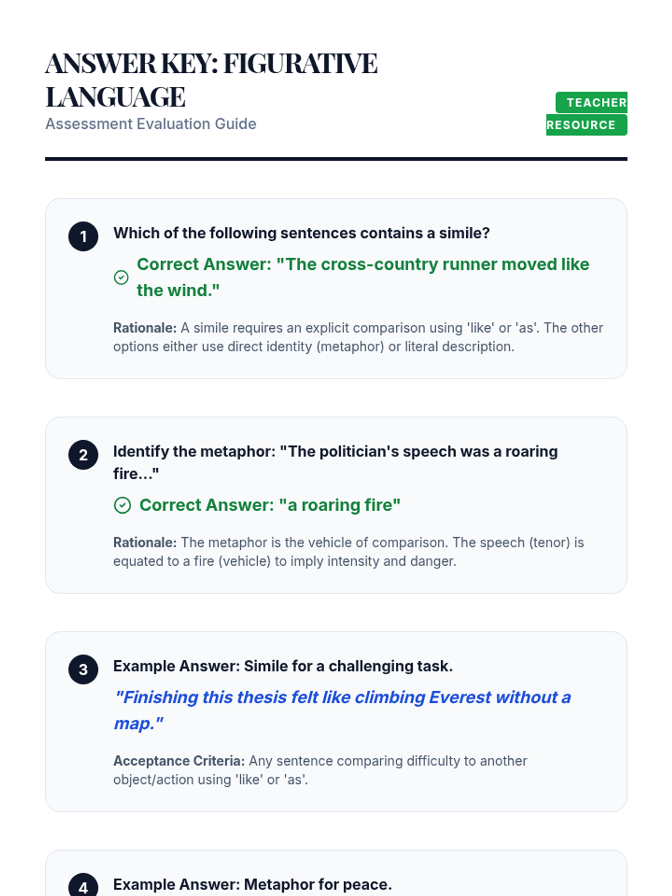The height and width of the screenshot is (896, 672).
Task: Click the rationale text under question one
Action: 358,337
